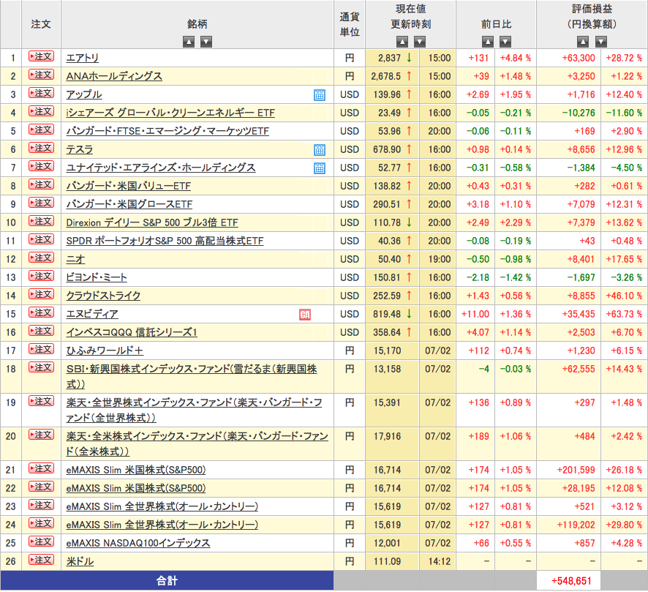Open calendar icon for アップル
The image size is (648, 592).
click(x=320, y=95)
